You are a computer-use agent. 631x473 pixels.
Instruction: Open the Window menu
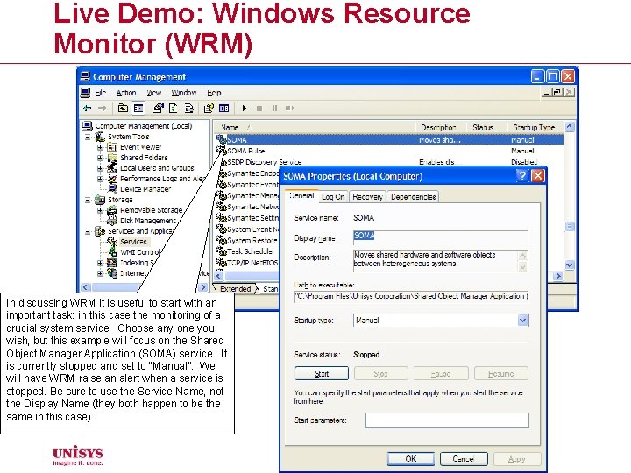point(184,93)
